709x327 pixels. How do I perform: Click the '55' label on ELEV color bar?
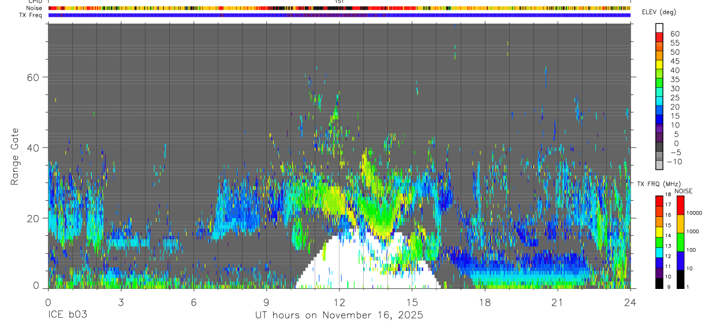click(674, 43)
